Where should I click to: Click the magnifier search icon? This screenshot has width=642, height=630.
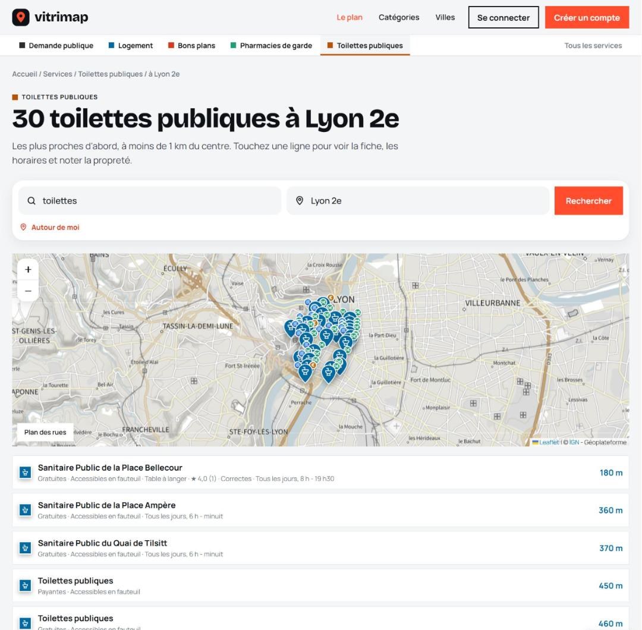pyautogui.click(x=32, y=200)
